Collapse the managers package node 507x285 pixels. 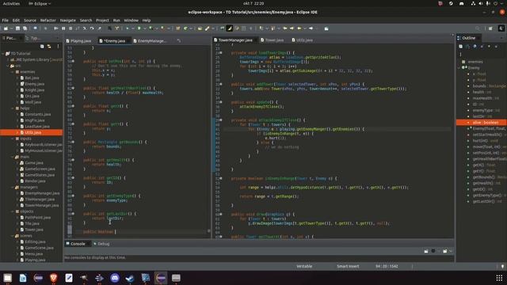[x=13, y=187]
